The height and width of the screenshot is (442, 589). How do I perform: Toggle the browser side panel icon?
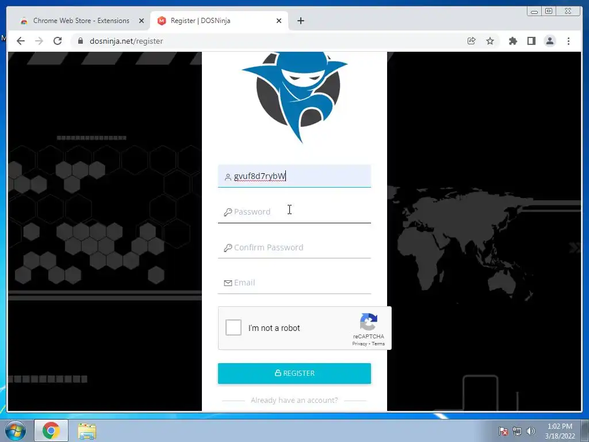(x=531, y=41)
